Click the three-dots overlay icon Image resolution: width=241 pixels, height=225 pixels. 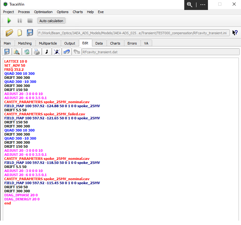click(x=203, y=5)
